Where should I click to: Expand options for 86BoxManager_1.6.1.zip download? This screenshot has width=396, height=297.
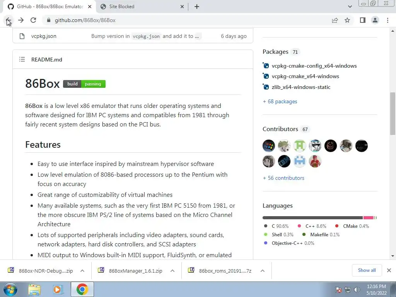[172, 271]
